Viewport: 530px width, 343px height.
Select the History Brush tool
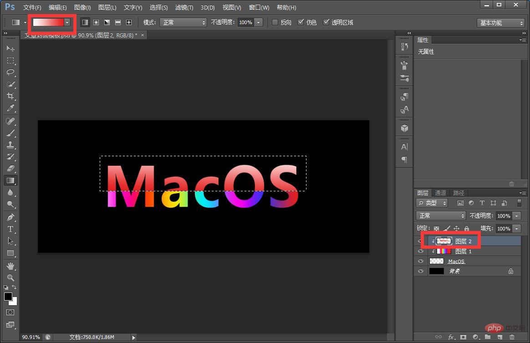(10, 156)
